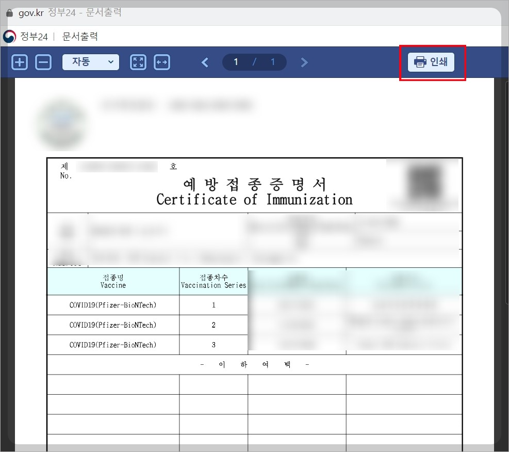Click the zoom out icon
This screenshot has height=452, width=509.
tap(43, 62)
